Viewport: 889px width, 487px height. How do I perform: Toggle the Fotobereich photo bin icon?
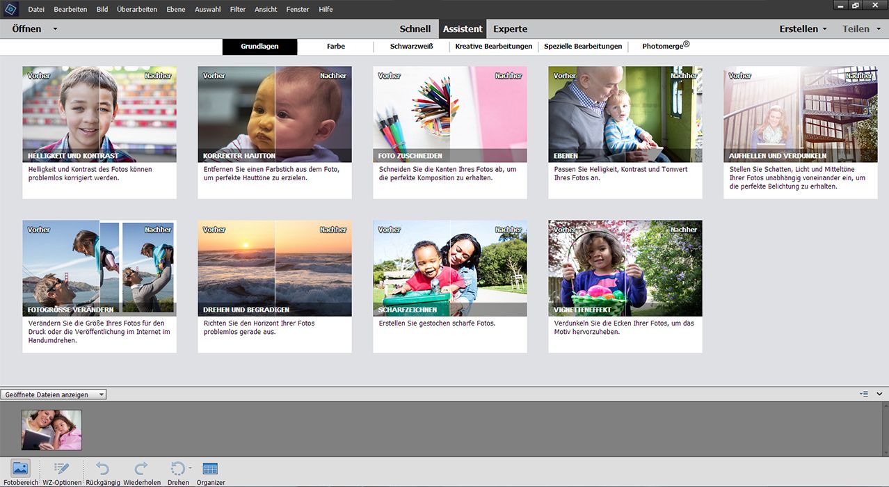click(x=21, y=468)
